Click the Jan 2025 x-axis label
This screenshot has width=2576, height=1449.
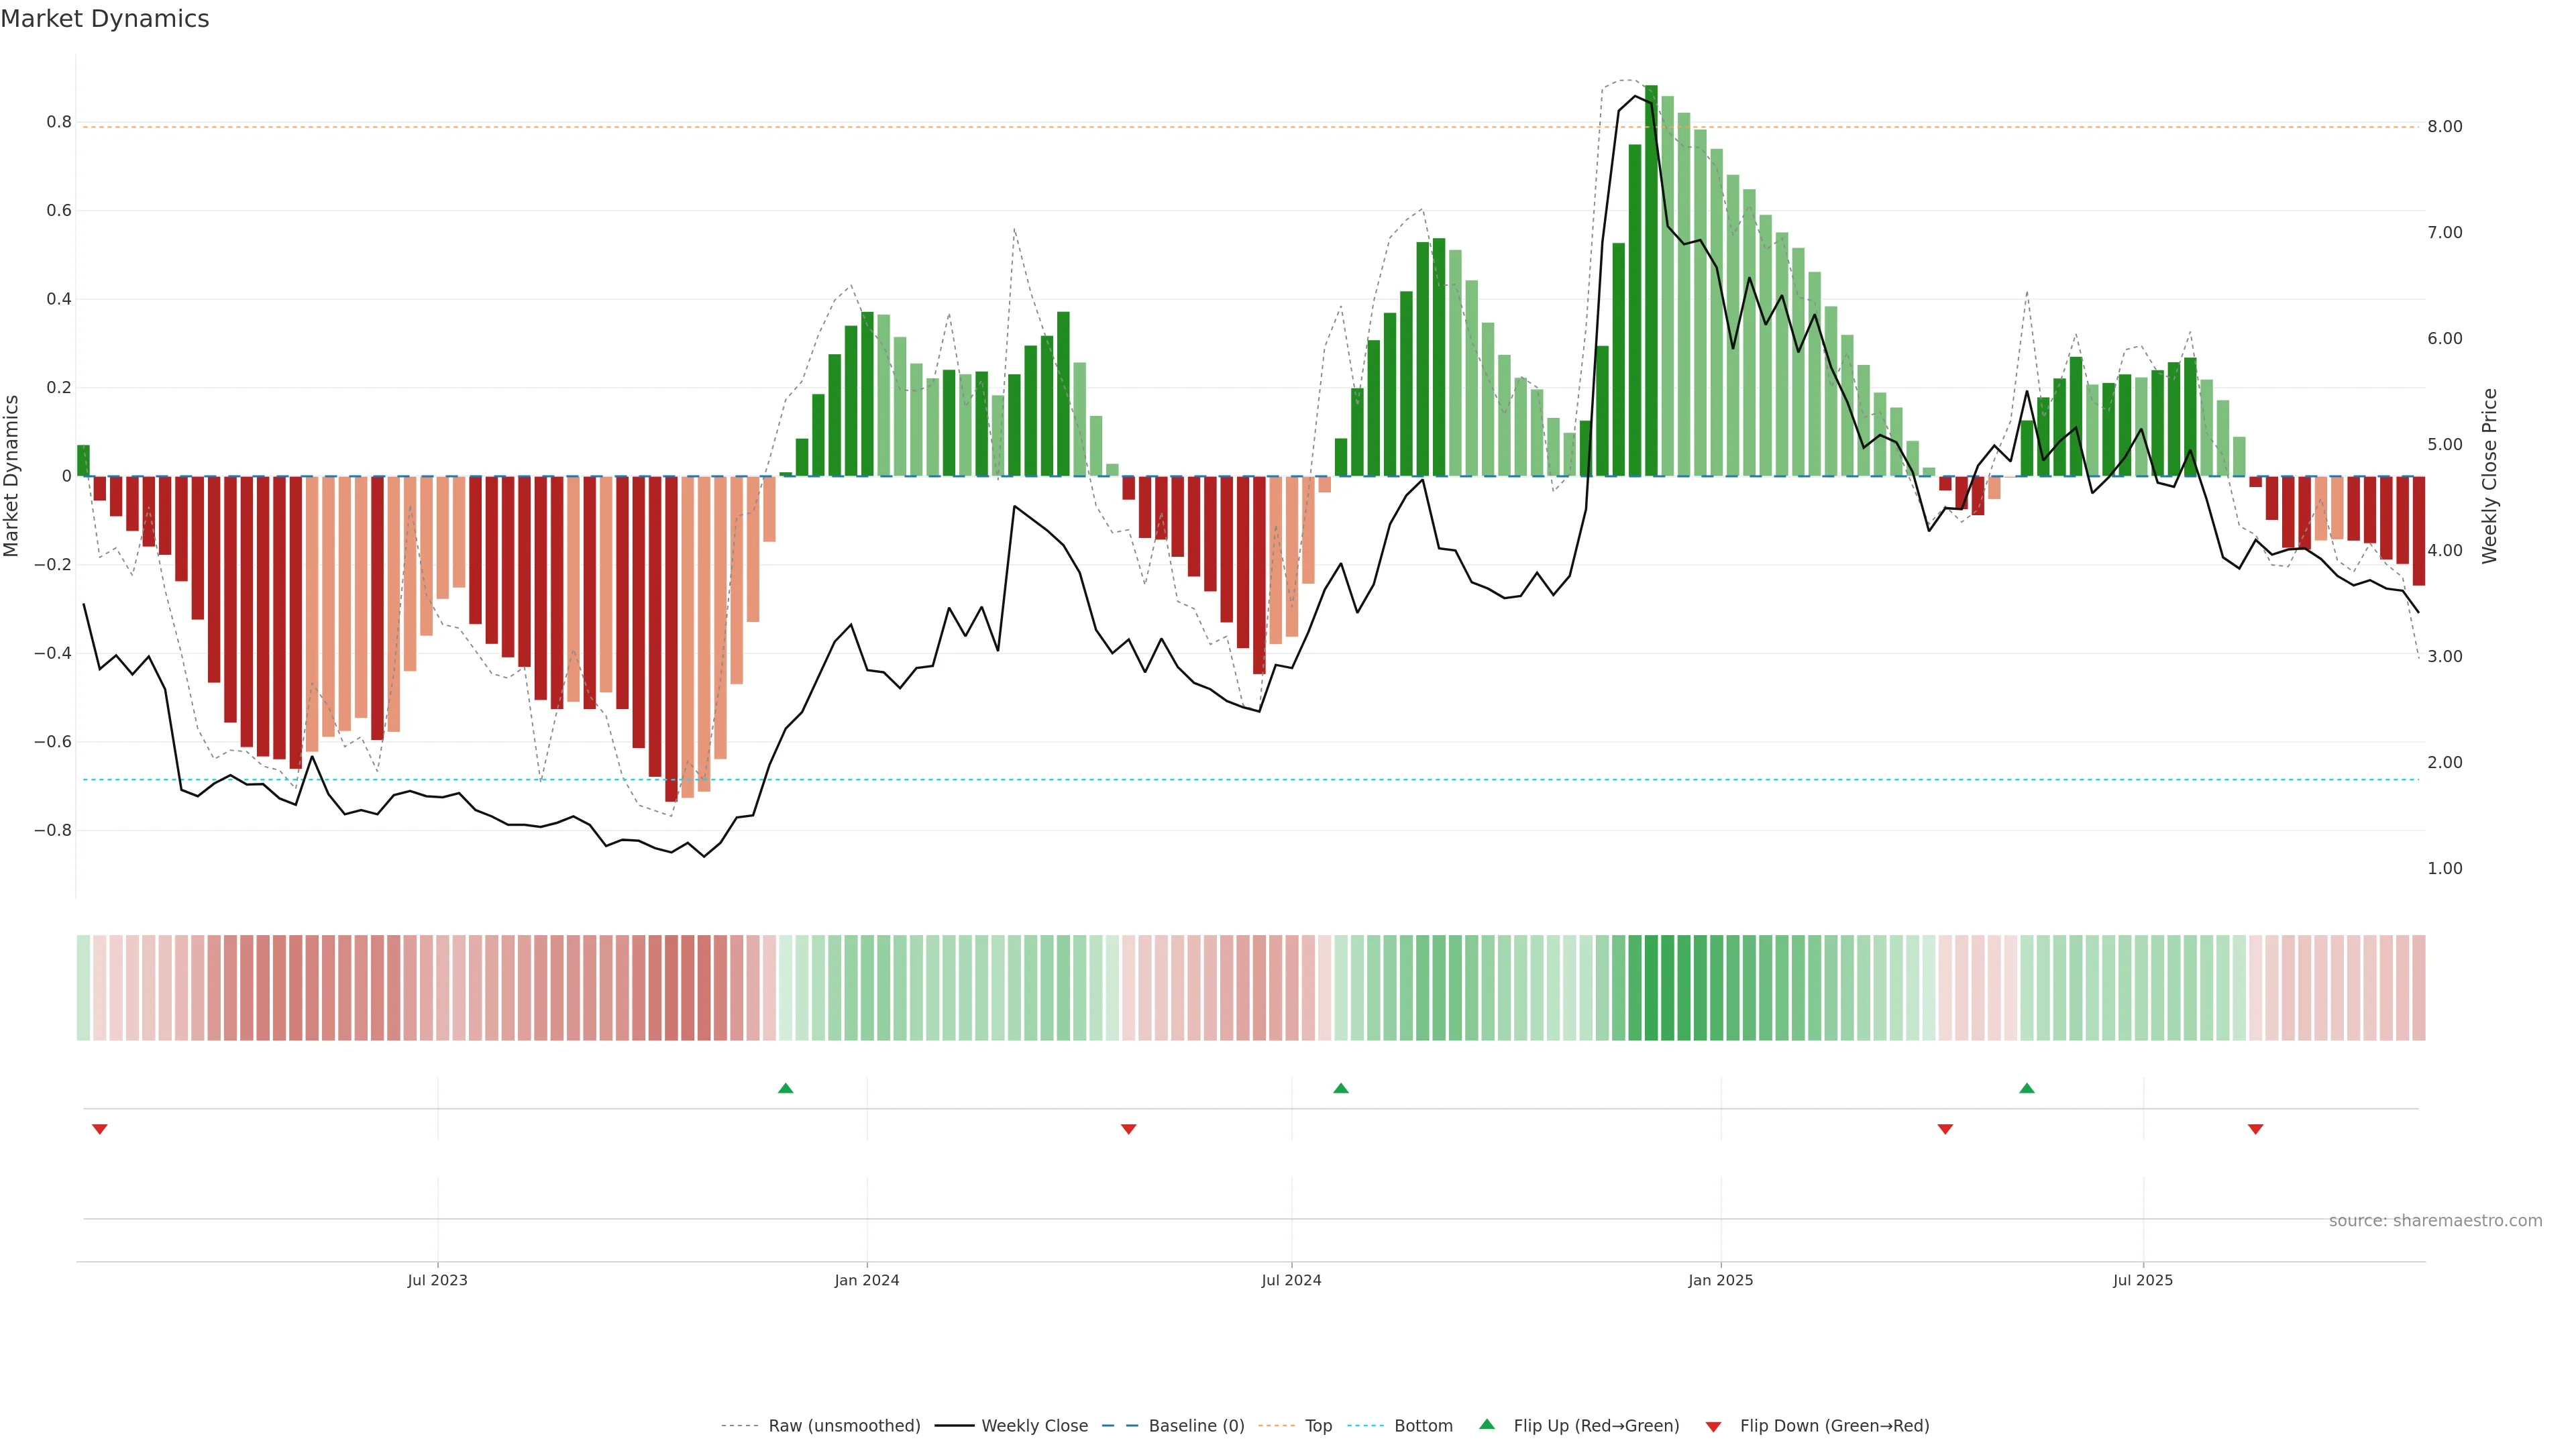point(1720,1280)
